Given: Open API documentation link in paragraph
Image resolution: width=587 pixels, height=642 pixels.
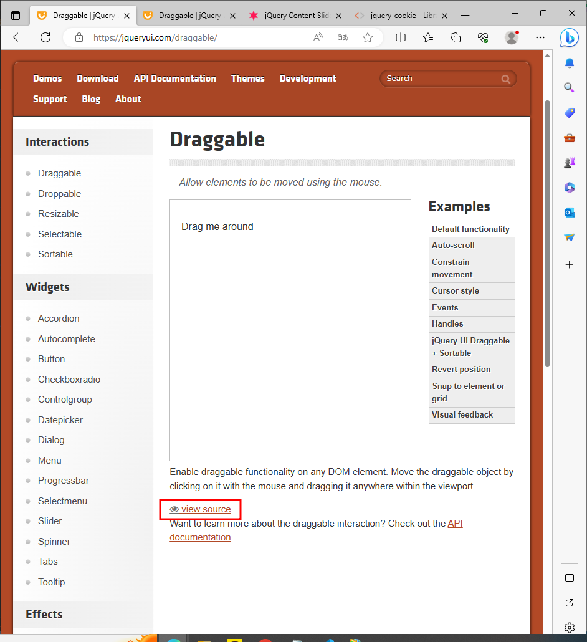Looking at the screenshot, I should coord(455,524).
